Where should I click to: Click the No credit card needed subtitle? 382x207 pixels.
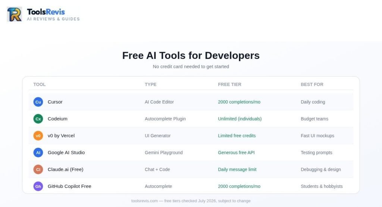pyautogui.click(x=191, y=66)
